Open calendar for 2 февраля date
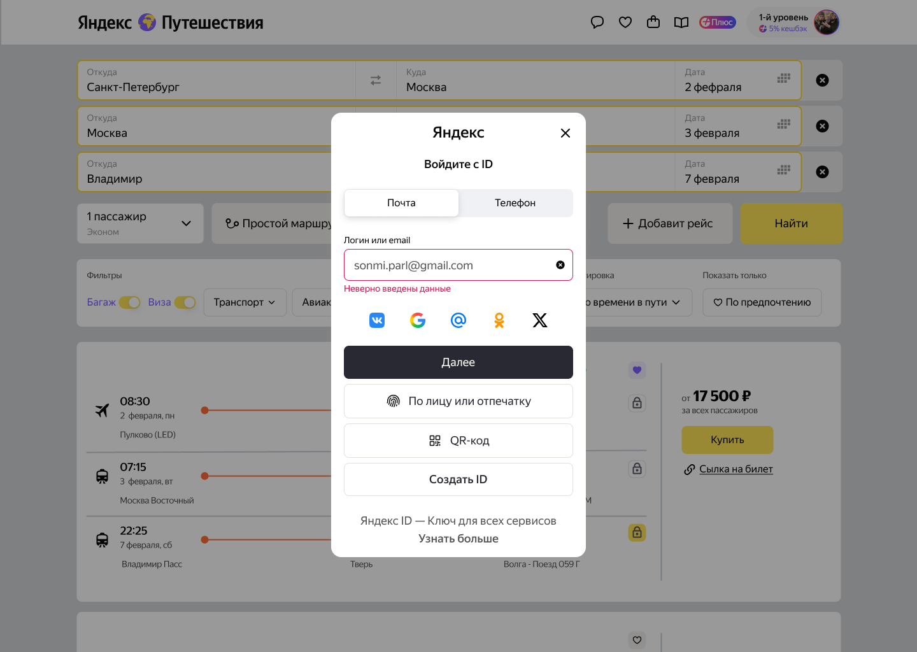 point(784,78)
